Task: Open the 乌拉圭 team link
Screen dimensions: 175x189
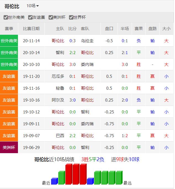Action: 87,41
